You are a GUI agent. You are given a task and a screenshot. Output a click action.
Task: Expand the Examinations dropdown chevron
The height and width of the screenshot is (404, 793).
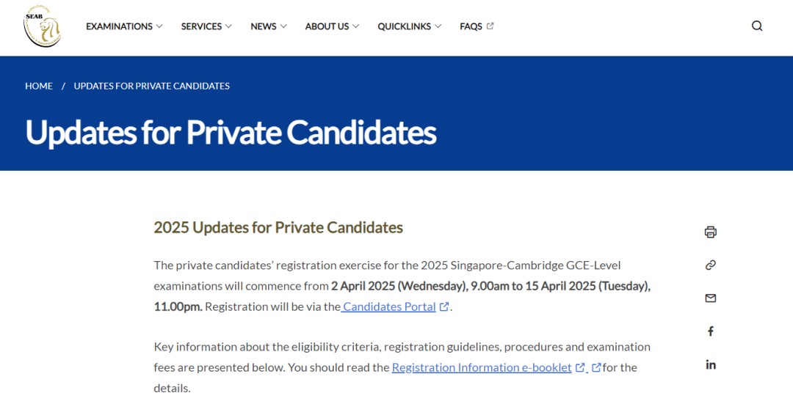(x=159, y=26)
